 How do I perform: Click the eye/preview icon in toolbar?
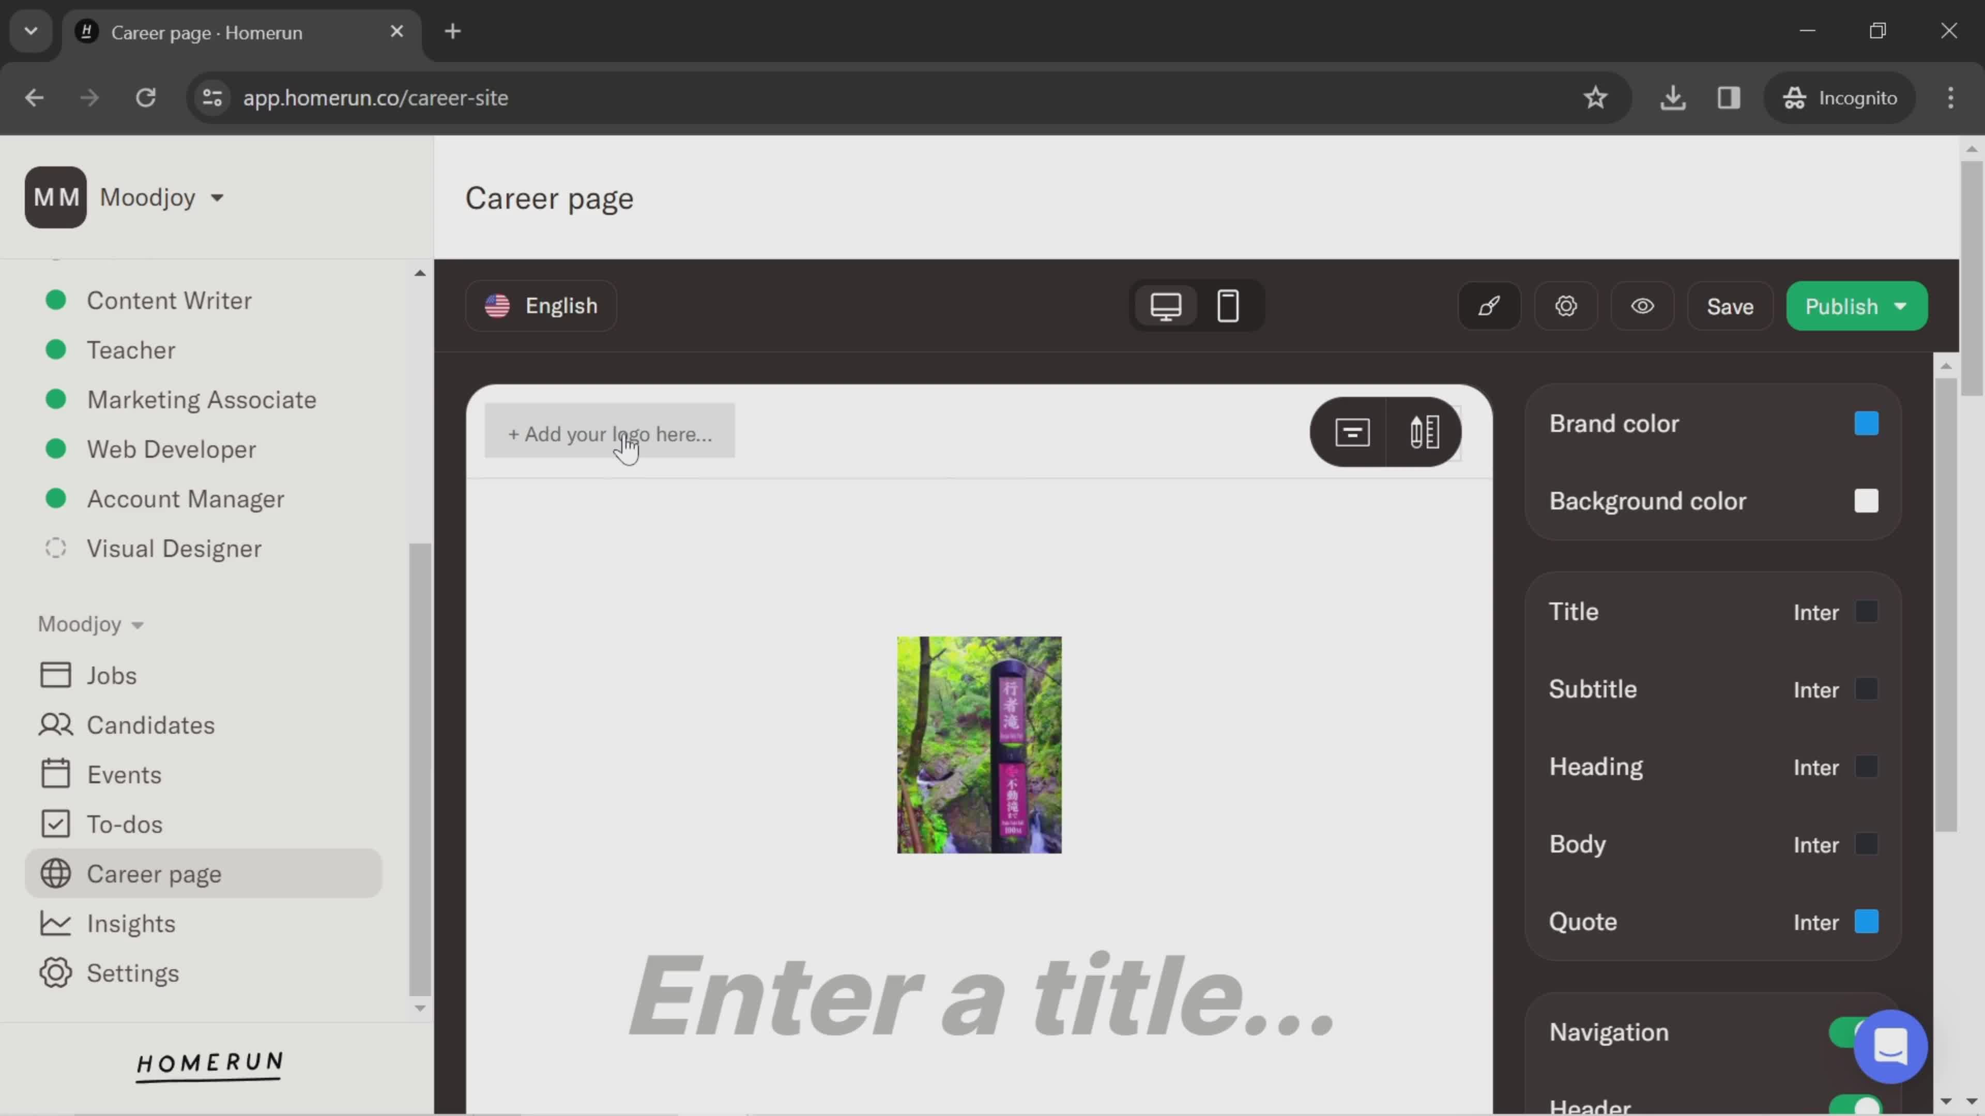tap(1643, 306)
